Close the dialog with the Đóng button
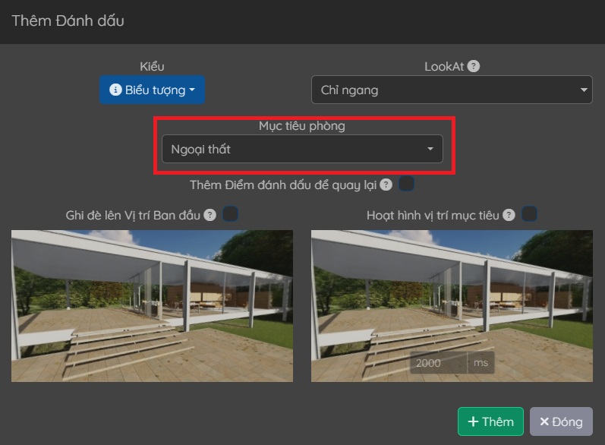Image resolution: width=605 pixels, height=445 pixels. click(x=561, y=422)
